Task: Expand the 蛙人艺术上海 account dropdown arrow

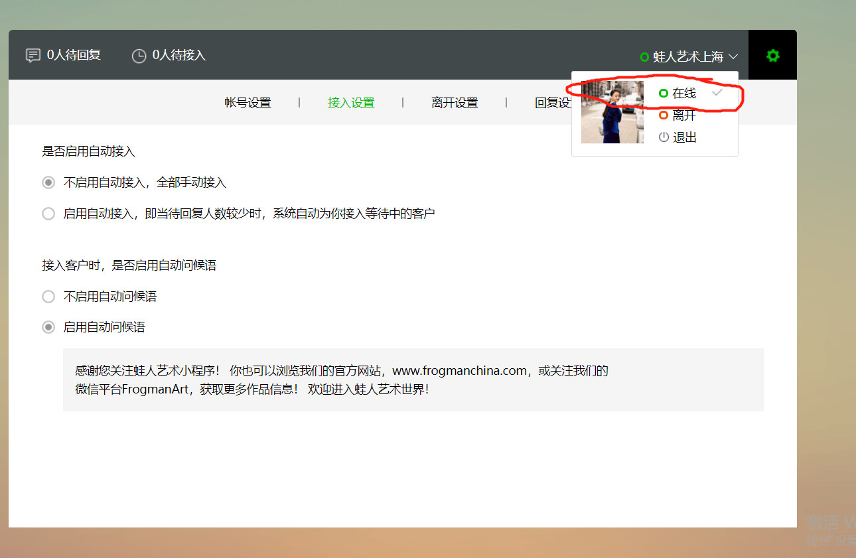Action: coord(733,57)
